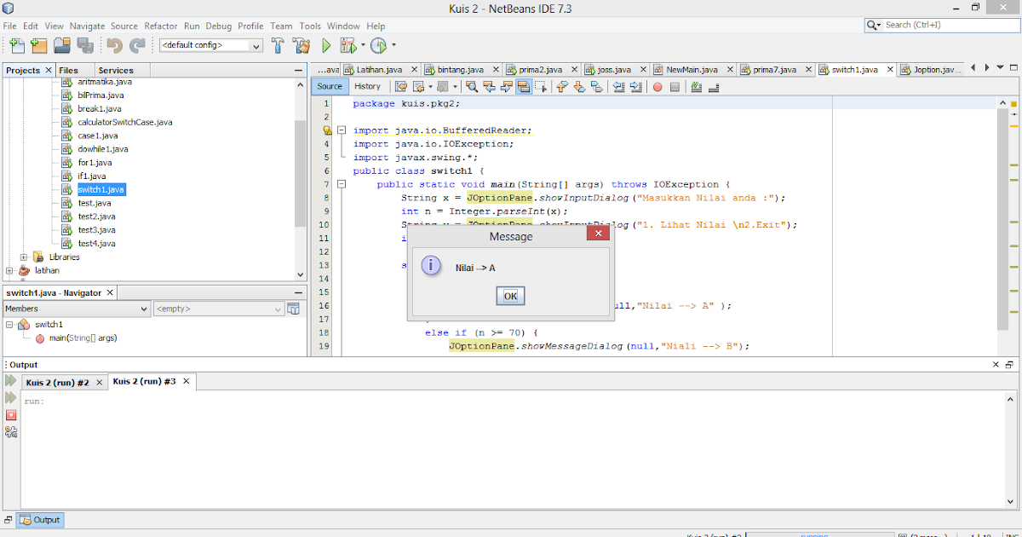Viewport: 1022px width, 537px height.
Task: Click the Source view button
Action: coord(330,86)
